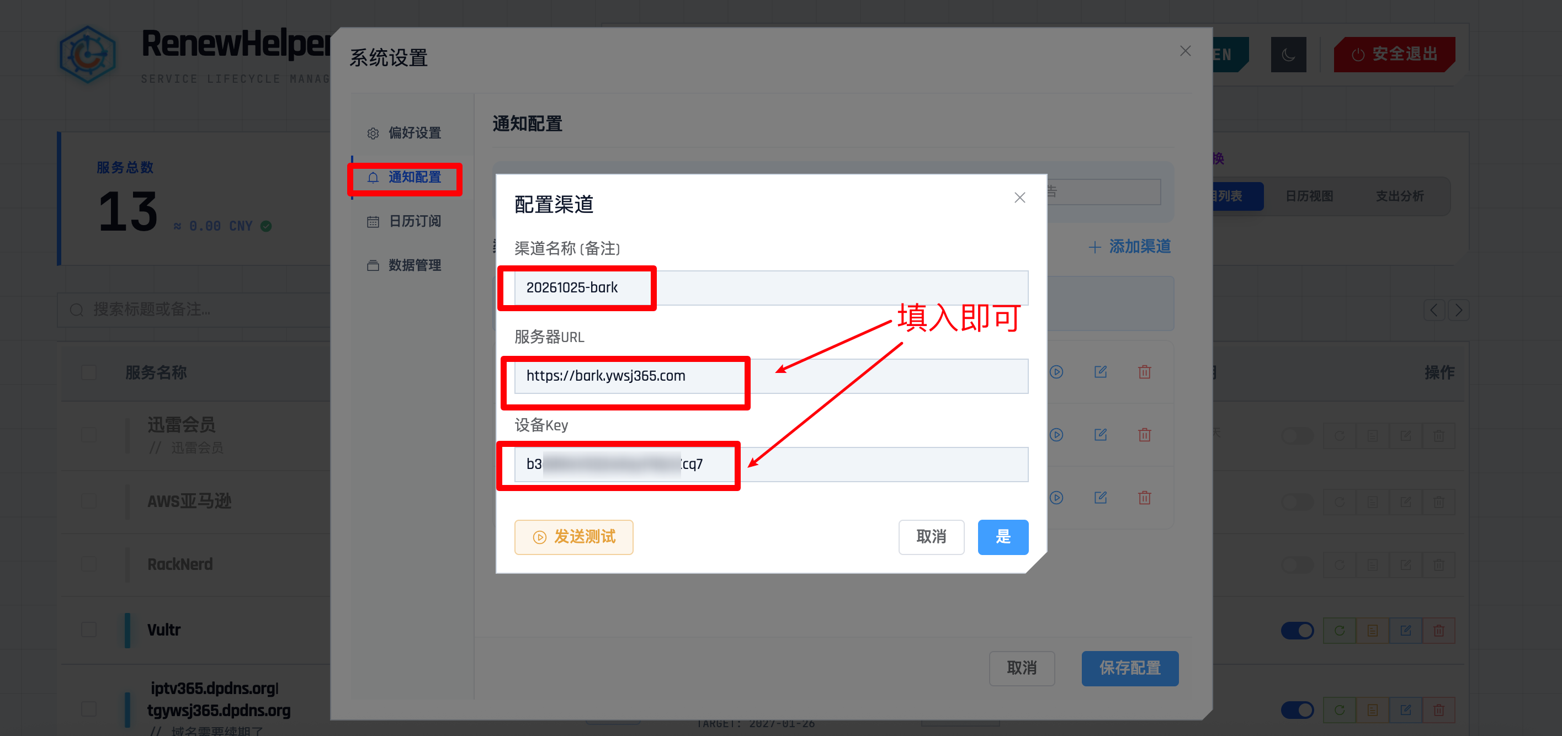Check the 迅雷会员 row checkbox

[x=88, y=435]
